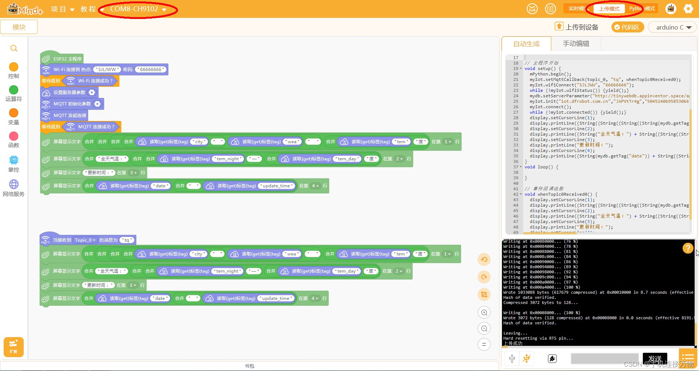Image resolution: width=699 pixels, height=371 pixels.
Task: Open the row 1 dropdown on the first display block
Action: (448, 142)
